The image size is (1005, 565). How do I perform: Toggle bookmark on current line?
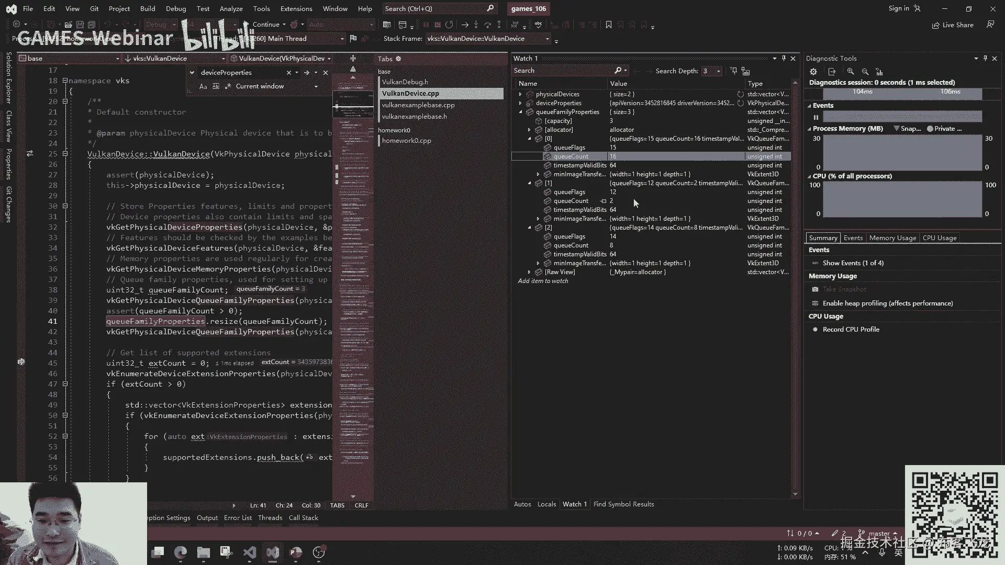click(x=608, y=25)
